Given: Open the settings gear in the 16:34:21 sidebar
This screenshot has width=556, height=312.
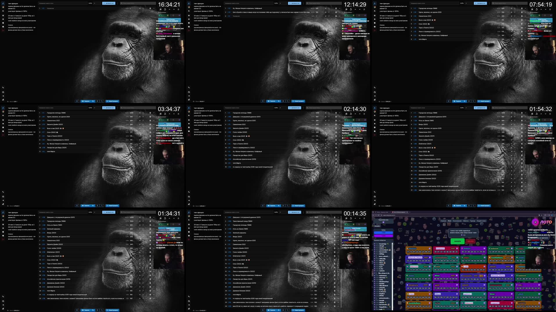Looking at the screenshot, I should pos(3,15).
